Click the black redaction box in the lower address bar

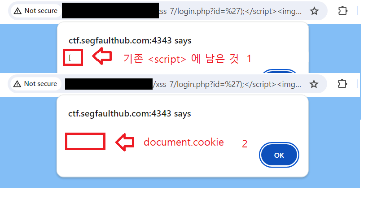(x=109, y=84)
